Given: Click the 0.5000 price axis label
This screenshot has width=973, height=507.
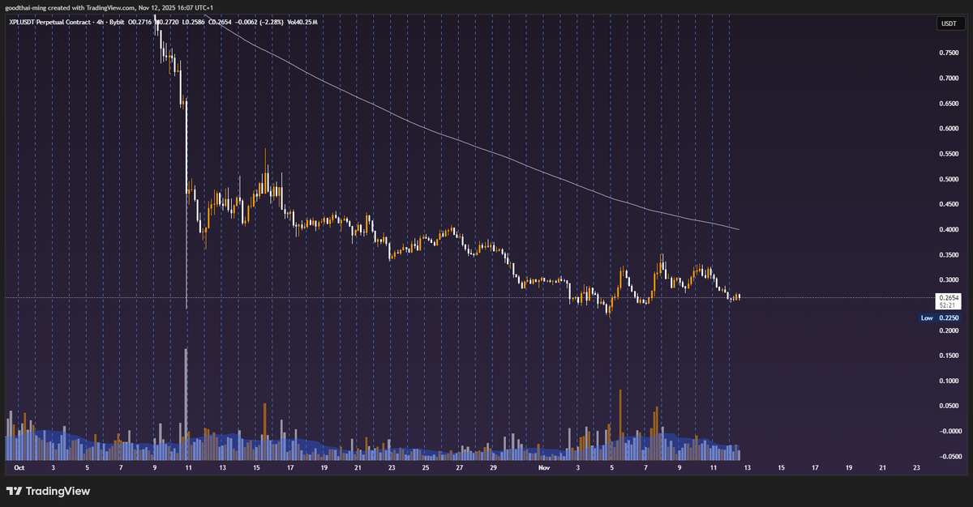Looking at the screenshot, I should click(949, 180).
